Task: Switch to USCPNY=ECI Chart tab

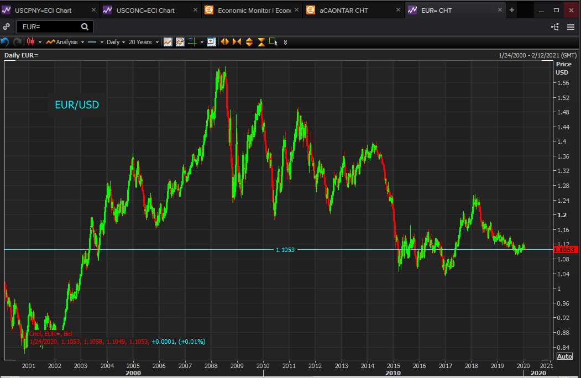Action: [x=50, y=10]
